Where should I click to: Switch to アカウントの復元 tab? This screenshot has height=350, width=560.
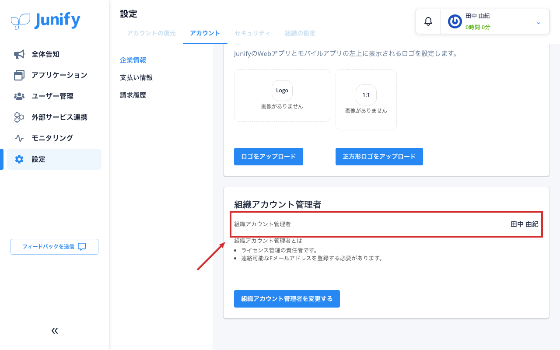tap(151, 33)
